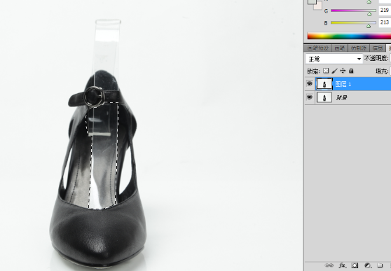Viewport: 391px width, 271px height.
Task: Click the G value field 219
Action: tap(385, 11)
